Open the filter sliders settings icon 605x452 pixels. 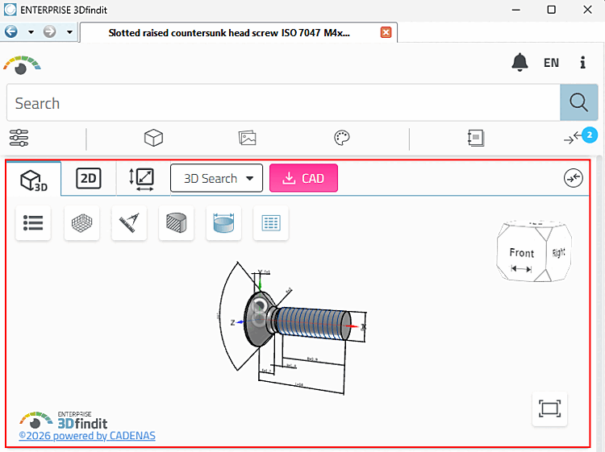(19, 138)
